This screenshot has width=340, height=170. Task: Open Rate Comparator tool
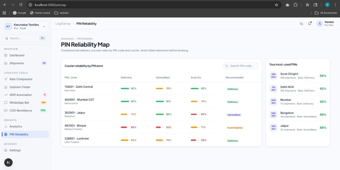25,79
